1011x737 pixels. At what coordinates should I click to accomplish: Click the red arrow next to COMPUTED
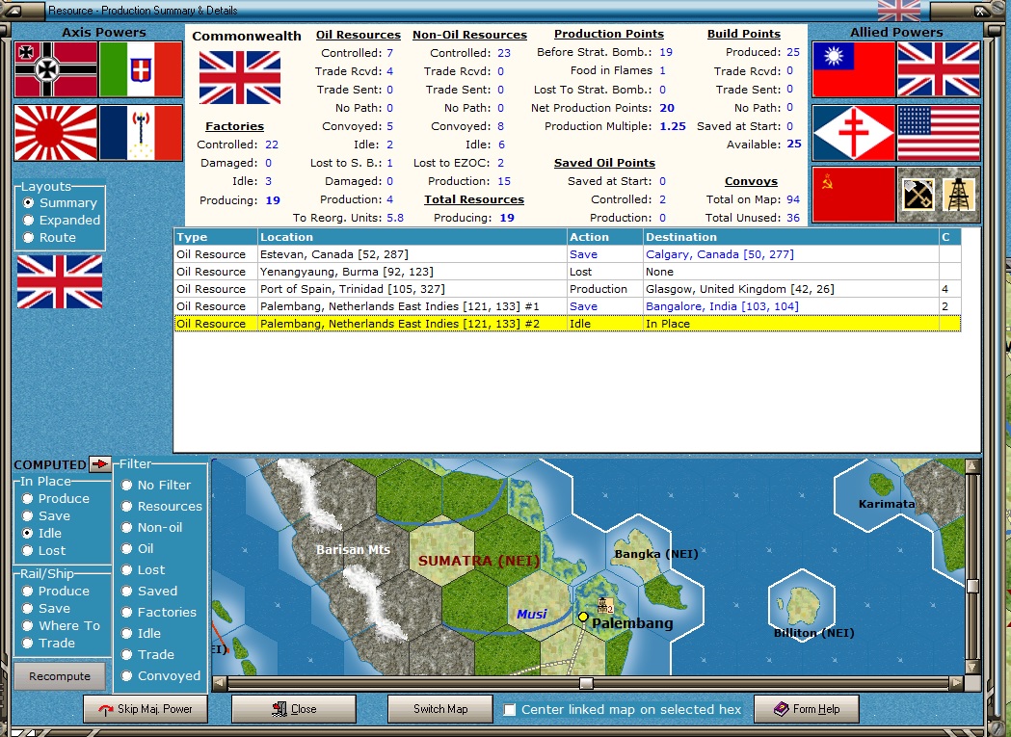tap(100, 463)
